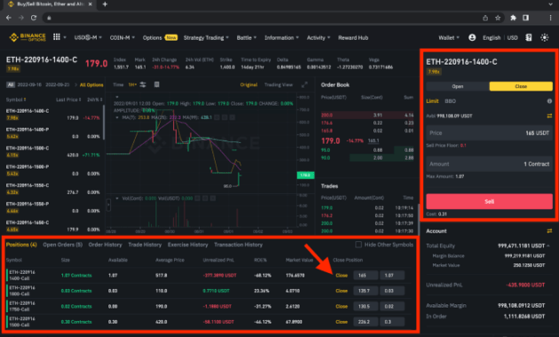Open the COIN-M dropdown
Viewport: 559px width, 337px height.
(122, 37)
